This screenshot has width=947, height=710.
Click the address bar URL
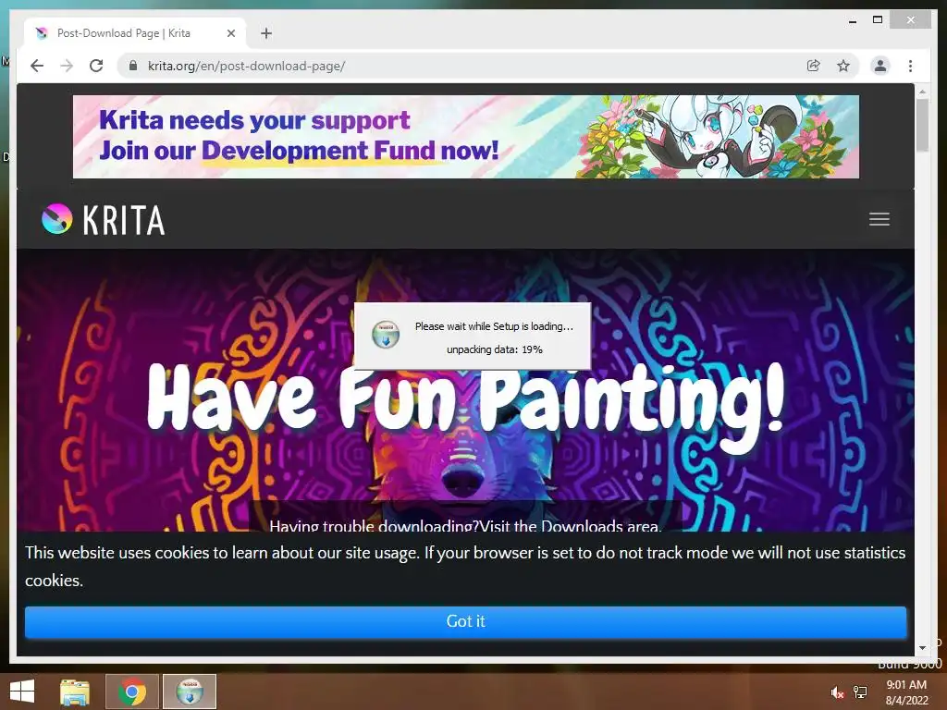(x=246, y=66)
